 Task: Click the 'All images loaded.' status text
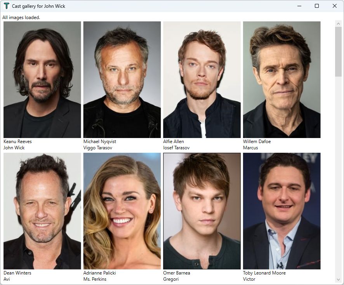click(x=21, y=17)
